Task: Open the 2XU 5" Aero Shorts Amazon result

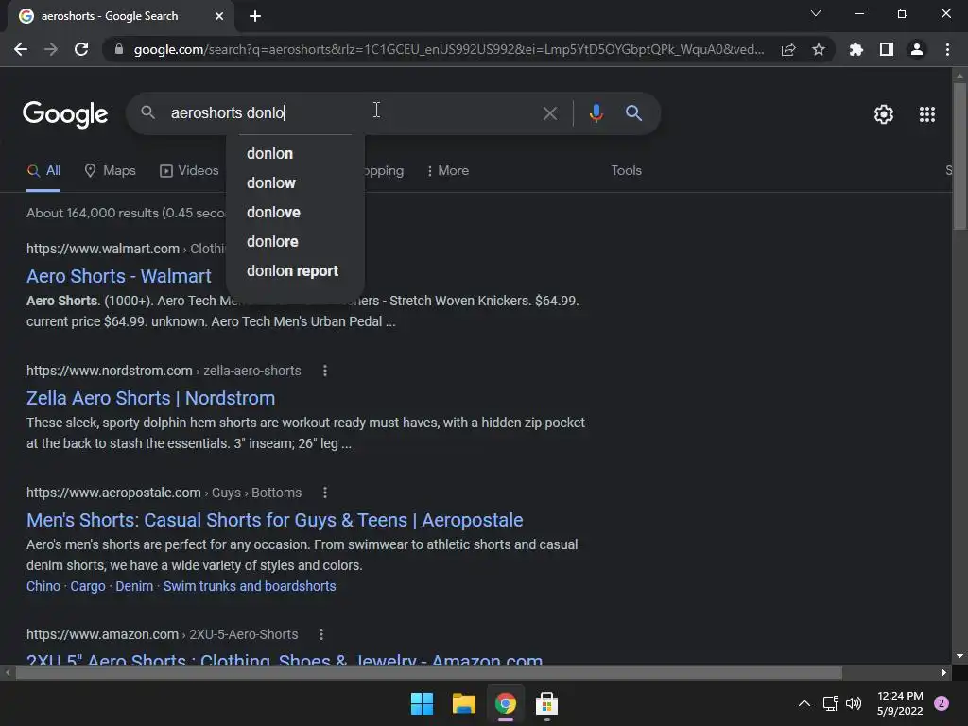Action: [285, 659]
